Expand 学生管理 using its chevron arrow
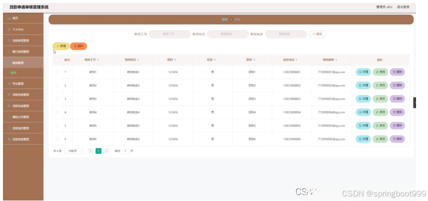This screenshot has height=201, width=428. [38, 84]
